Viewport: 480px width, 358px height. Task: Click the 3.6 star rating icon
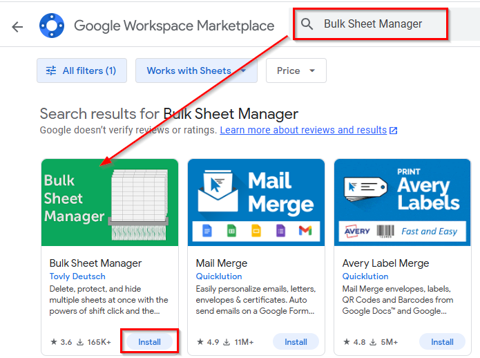(54, 342)
